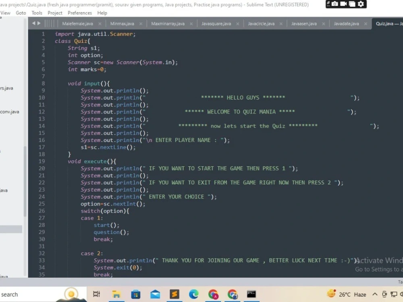The image size is (403, 302).
Task: Click the sidebar vertical scrollbar
Action: (x=25, y=181)
